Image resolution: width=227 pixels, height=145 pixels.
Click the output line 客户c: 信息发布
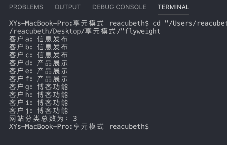coord(38,55)
